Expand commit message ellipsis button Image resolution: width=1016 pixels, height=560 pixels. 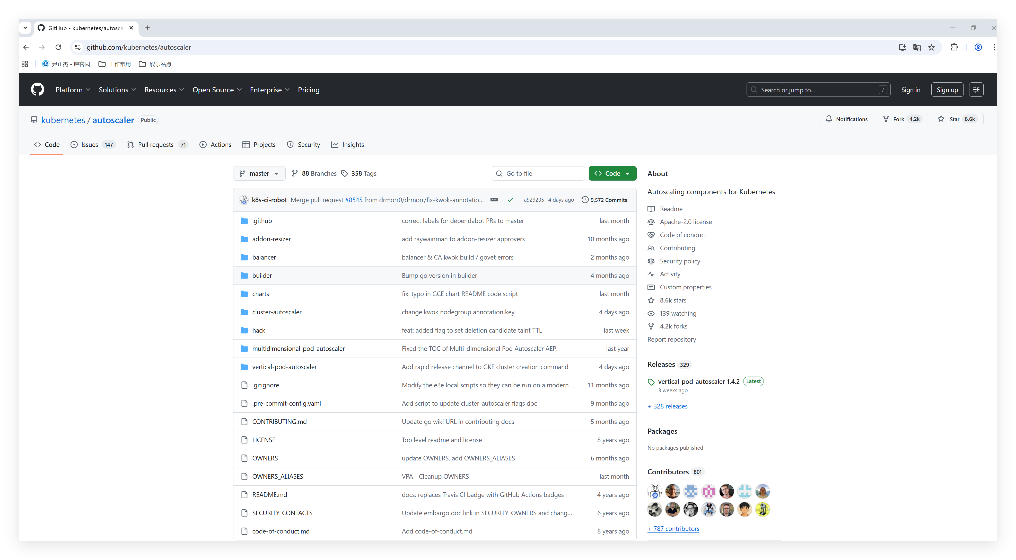coord(494,200)
